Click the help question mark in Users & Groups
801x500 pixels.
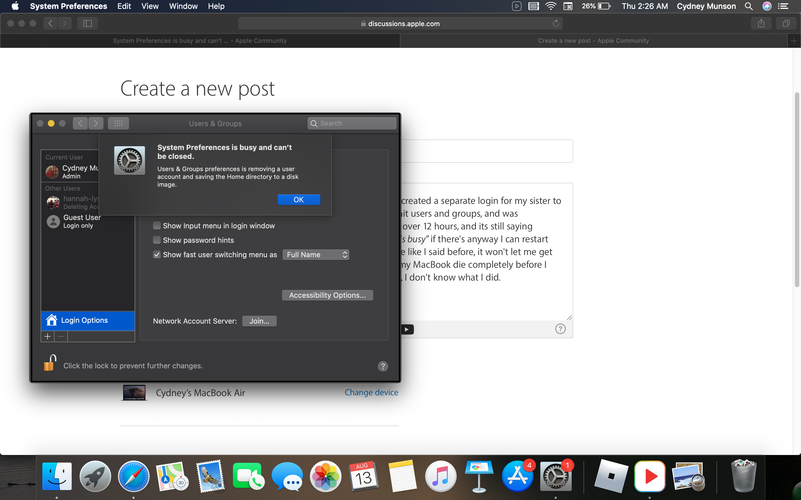point(383,366)
